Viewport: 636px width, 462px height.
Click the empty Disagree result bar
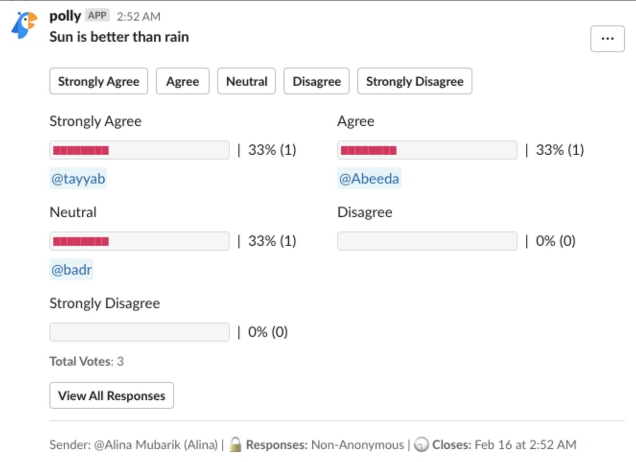pyautogui.click(x=427, y=241)
